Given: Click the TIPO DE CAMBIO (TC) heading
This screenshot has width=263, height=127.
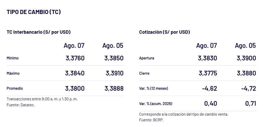Looking at the screenshot, I should pyautogui.click(x=34, y=12).
